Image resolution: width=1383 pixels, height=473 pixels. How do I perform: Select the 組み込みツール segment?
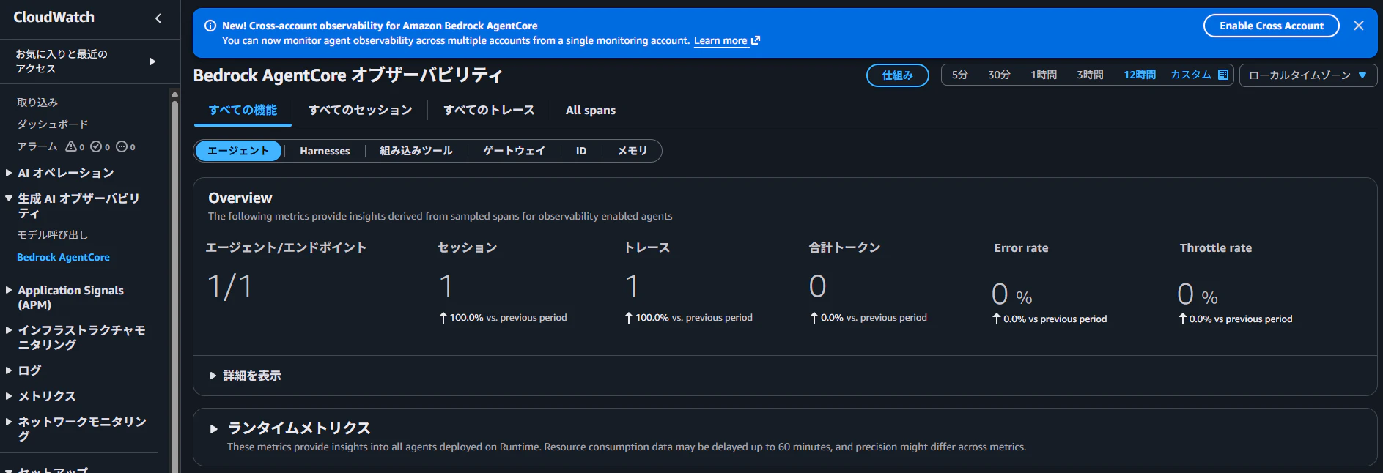click(416, 151)
